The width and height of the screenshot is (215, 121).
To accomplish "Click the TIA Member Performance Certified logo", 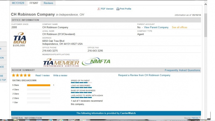I will click(x=61, y=63).
